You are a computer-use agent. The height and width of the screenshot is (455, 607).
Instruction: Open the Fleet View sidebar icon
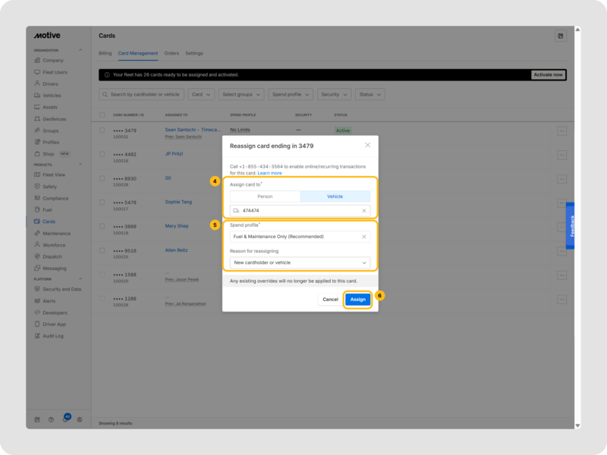(37, 174)
